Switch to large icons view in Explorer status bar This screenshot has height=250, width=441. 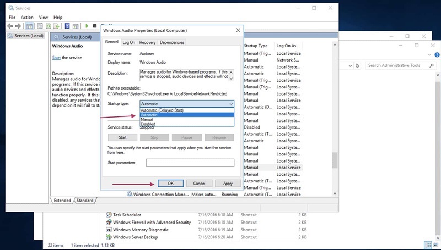click(435, 245)
